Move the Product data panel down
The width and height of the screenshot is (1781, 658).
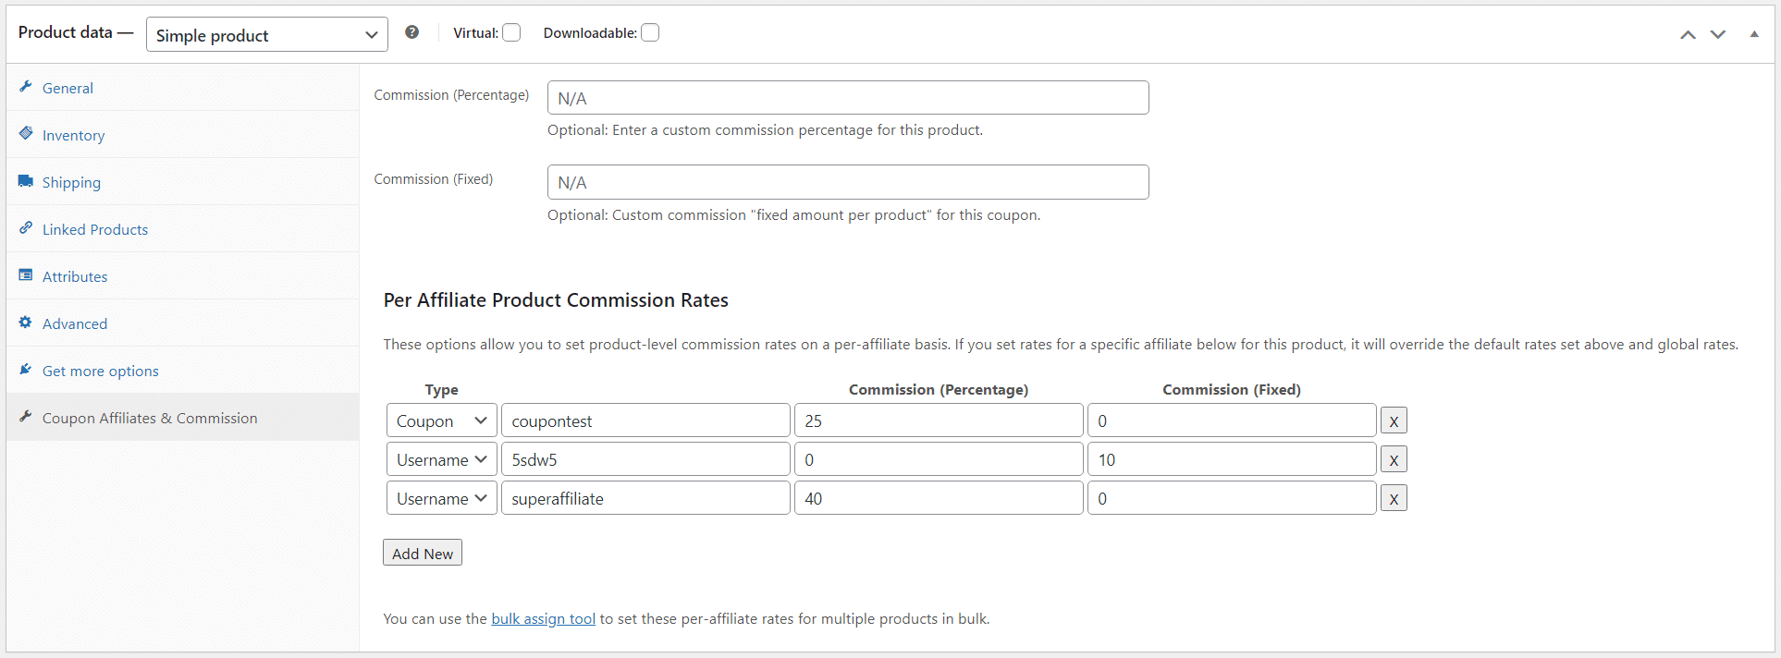pyautogui.click(x=1718, y=34)
